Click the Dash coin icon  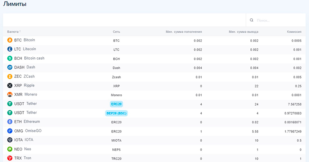[x=10, y=67]
